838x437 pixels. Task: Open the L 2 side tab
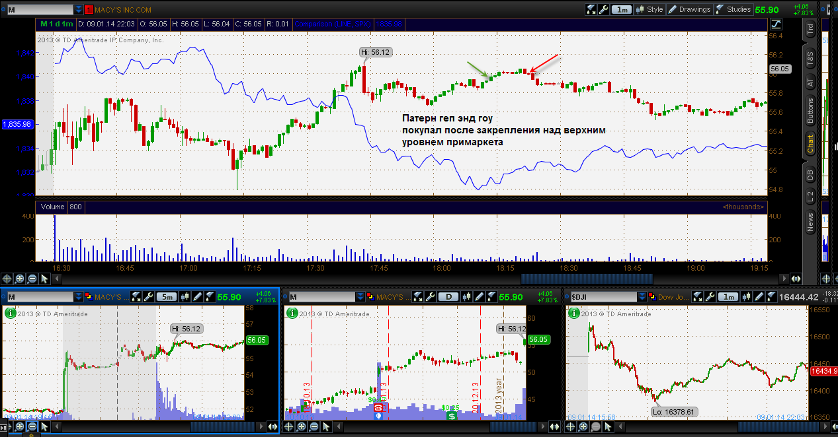(810, 196)
